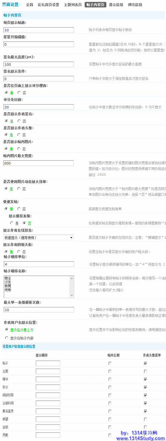Click the 帖子顺序单位 input field
This screenshot has width=166, height=441.
[x=39, y=264]
